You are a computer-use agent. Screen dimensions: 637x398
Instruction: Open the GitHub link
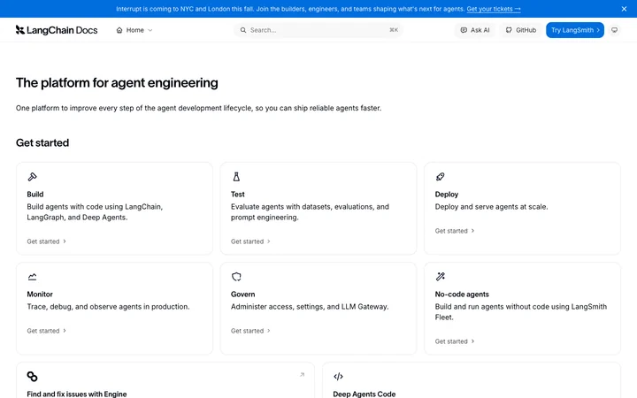tap(521, 30)
